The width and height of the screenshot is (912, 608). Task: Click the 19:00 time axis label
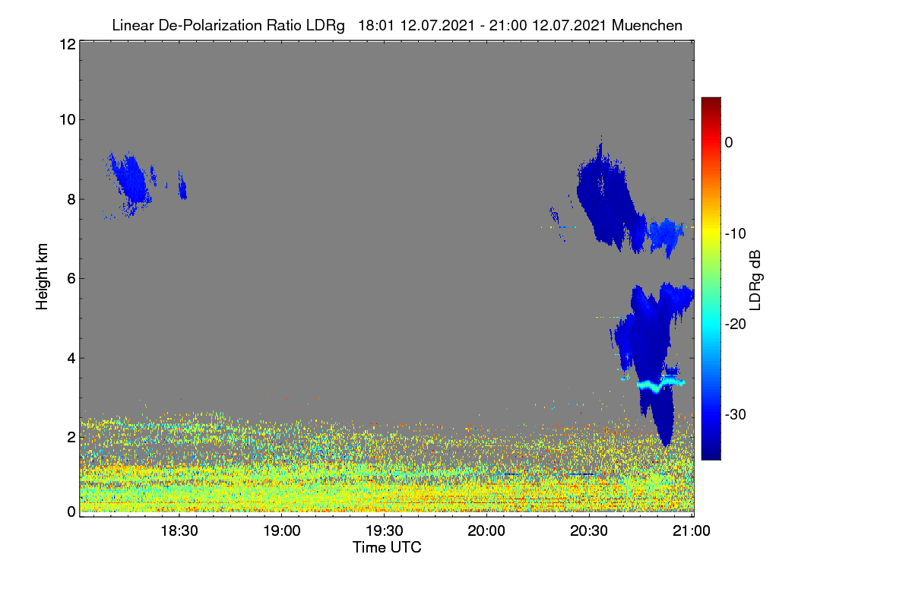tap(281, 532)
